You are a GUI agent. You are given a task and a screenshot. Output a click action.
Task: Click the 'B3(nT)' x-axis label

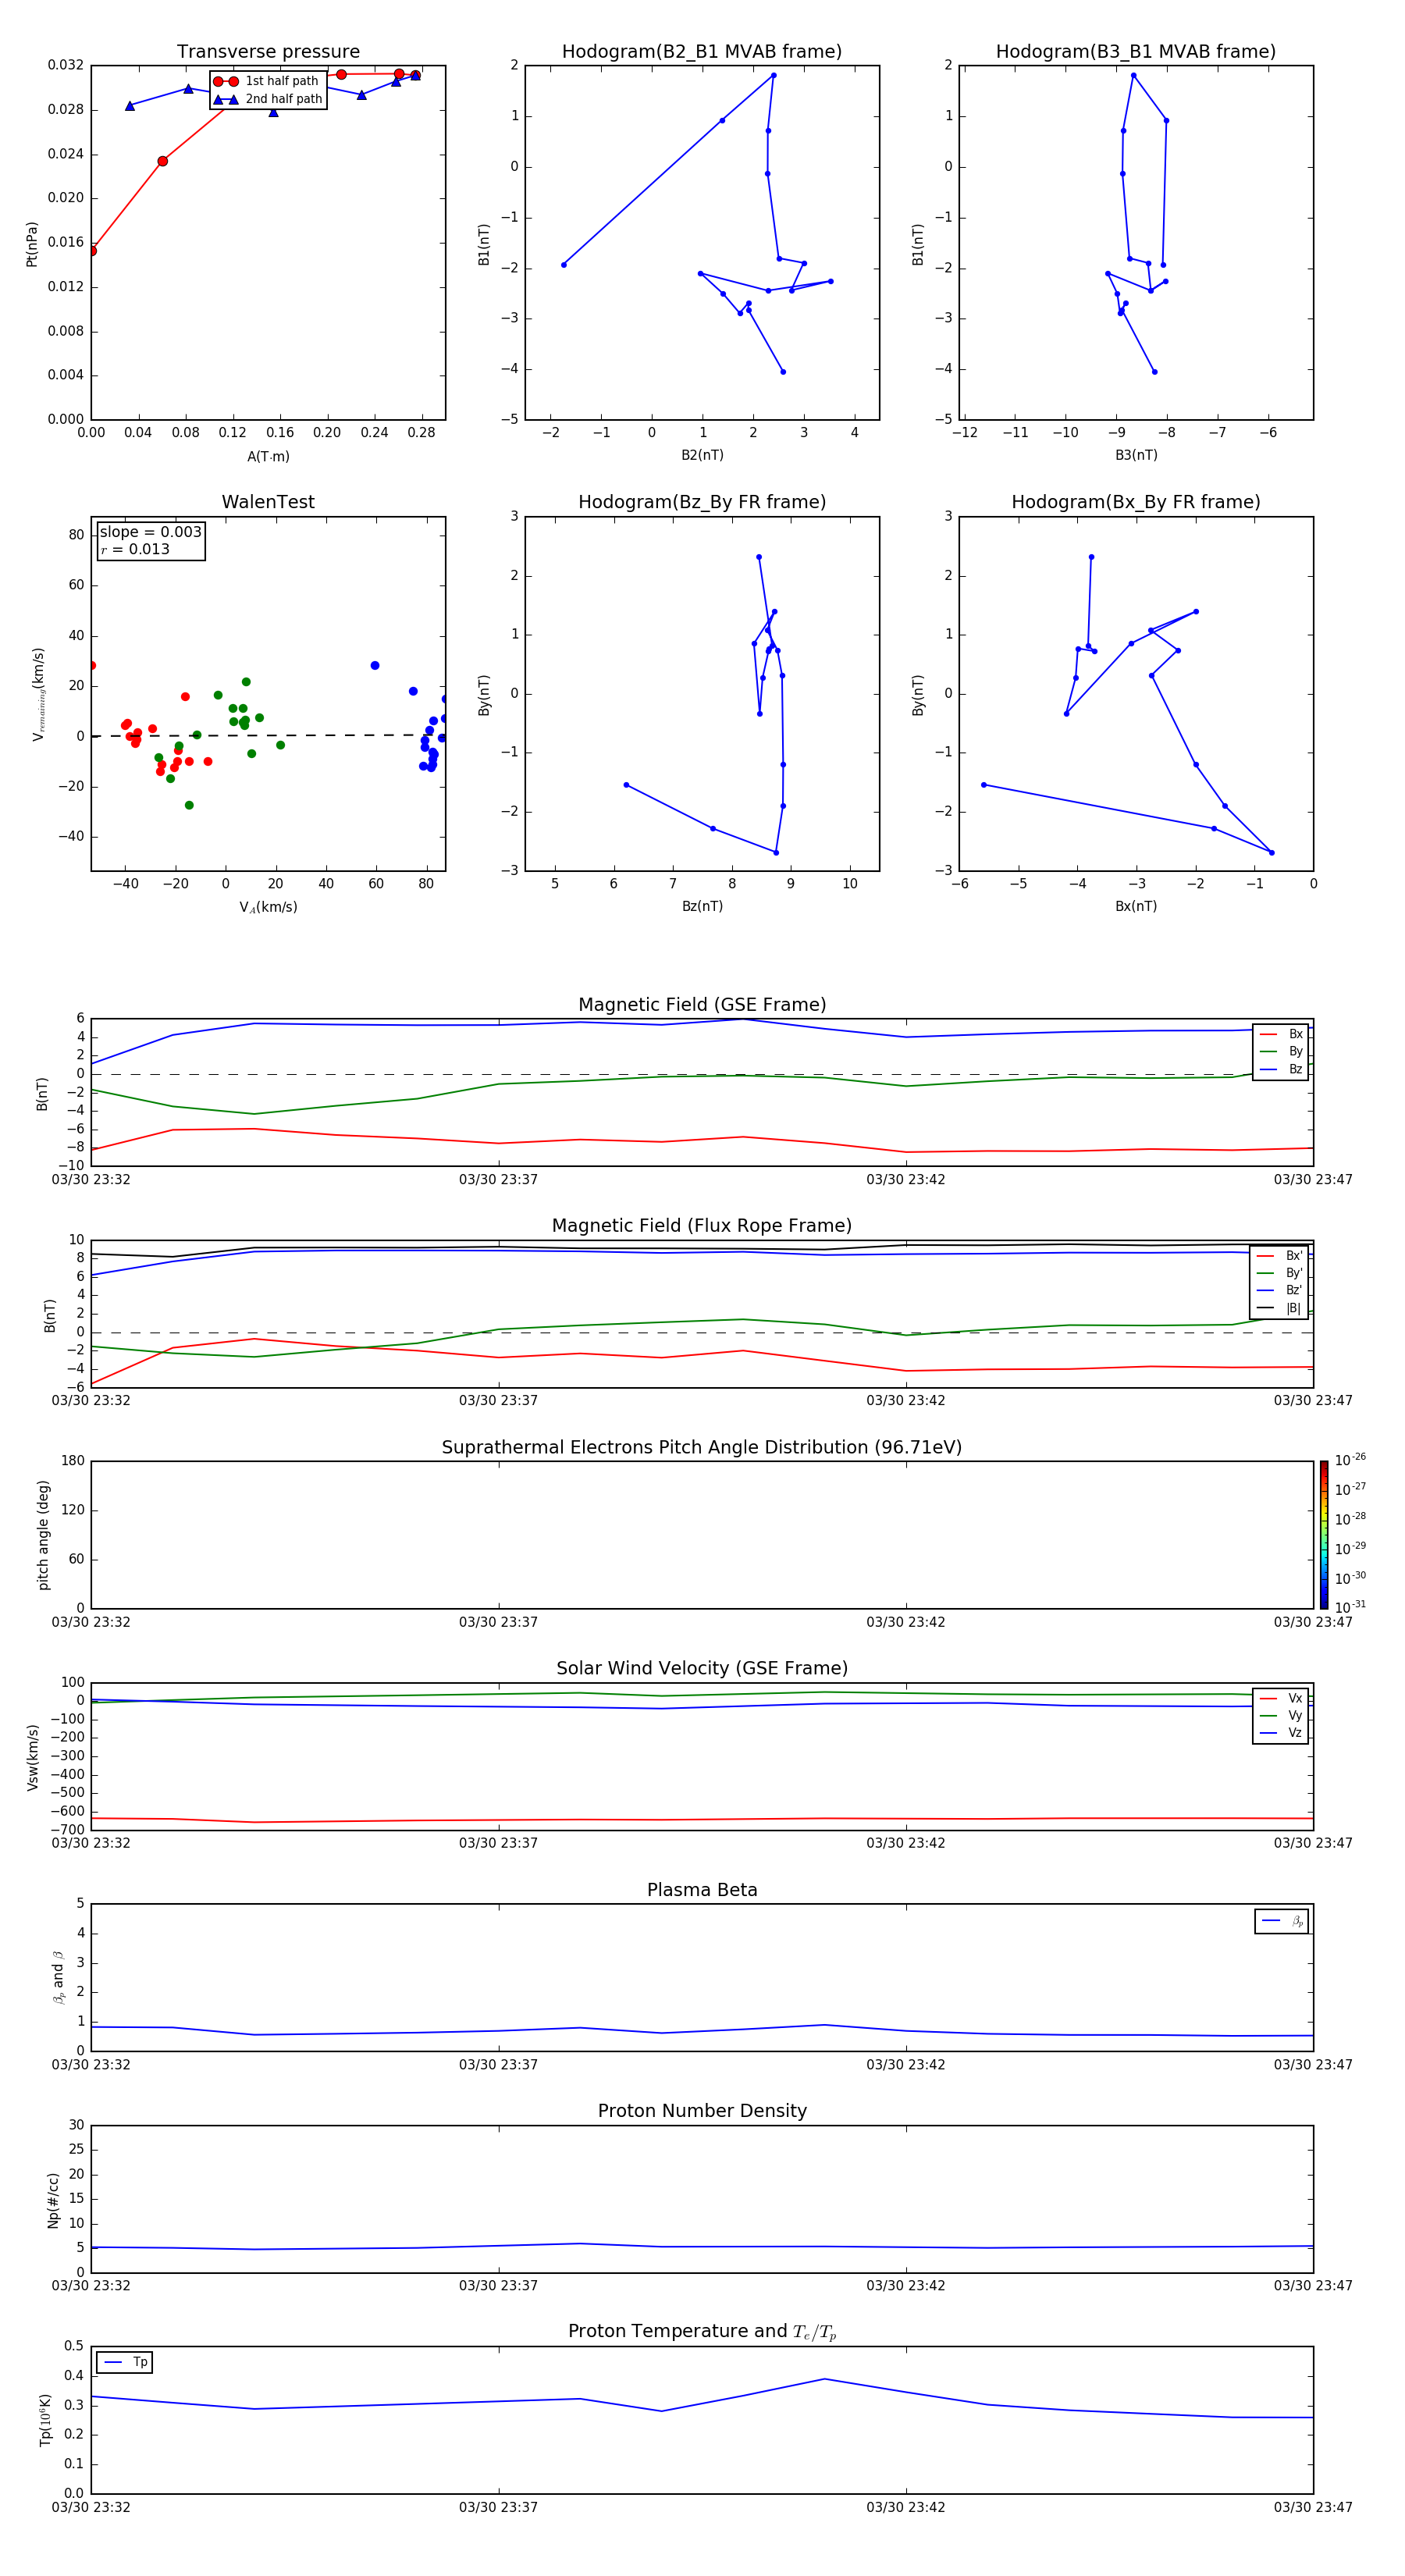pos(1136,455)
